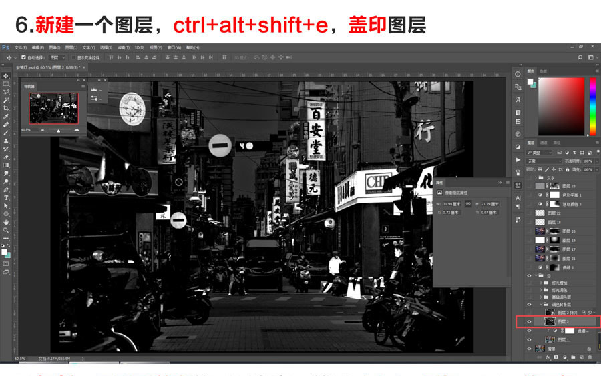Image resolution: width=601 pixels, height=376 pixels.
Task: Select the 图层 2 拷贝 layer
Action: pos(566,313)
